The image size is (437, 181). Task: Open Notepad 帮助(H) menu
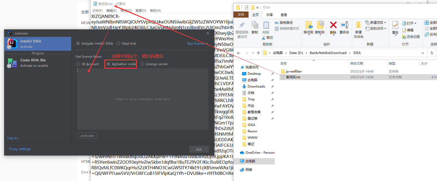tap(155, 11)
